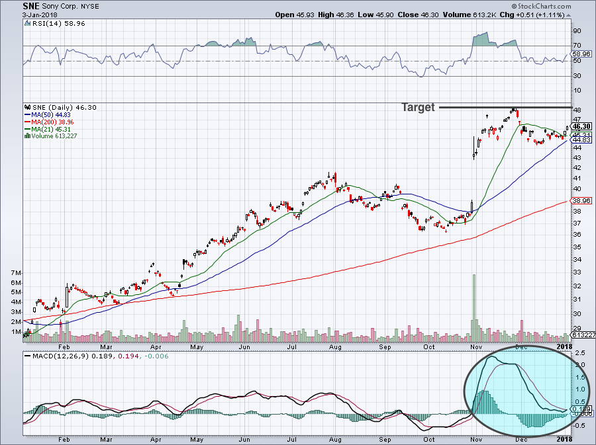This screenshot has width=596, height=445.
Task: Click the volume bars icon in the legend
Action: pyautogui.click(x=27, y=136)
